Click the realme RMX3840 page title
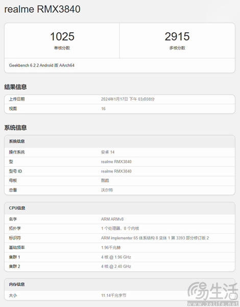 (x=42, y=9)
